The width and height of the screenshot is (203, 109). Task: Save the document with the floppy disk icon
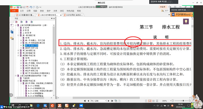[18, 7]
